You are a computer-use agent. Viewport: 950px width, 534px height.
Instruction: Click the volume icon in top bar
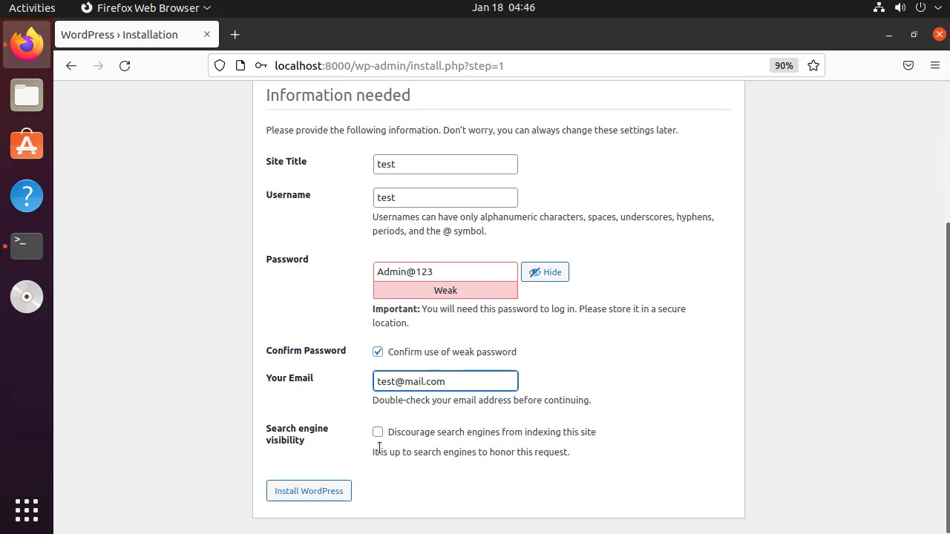[x=900, y=7]
